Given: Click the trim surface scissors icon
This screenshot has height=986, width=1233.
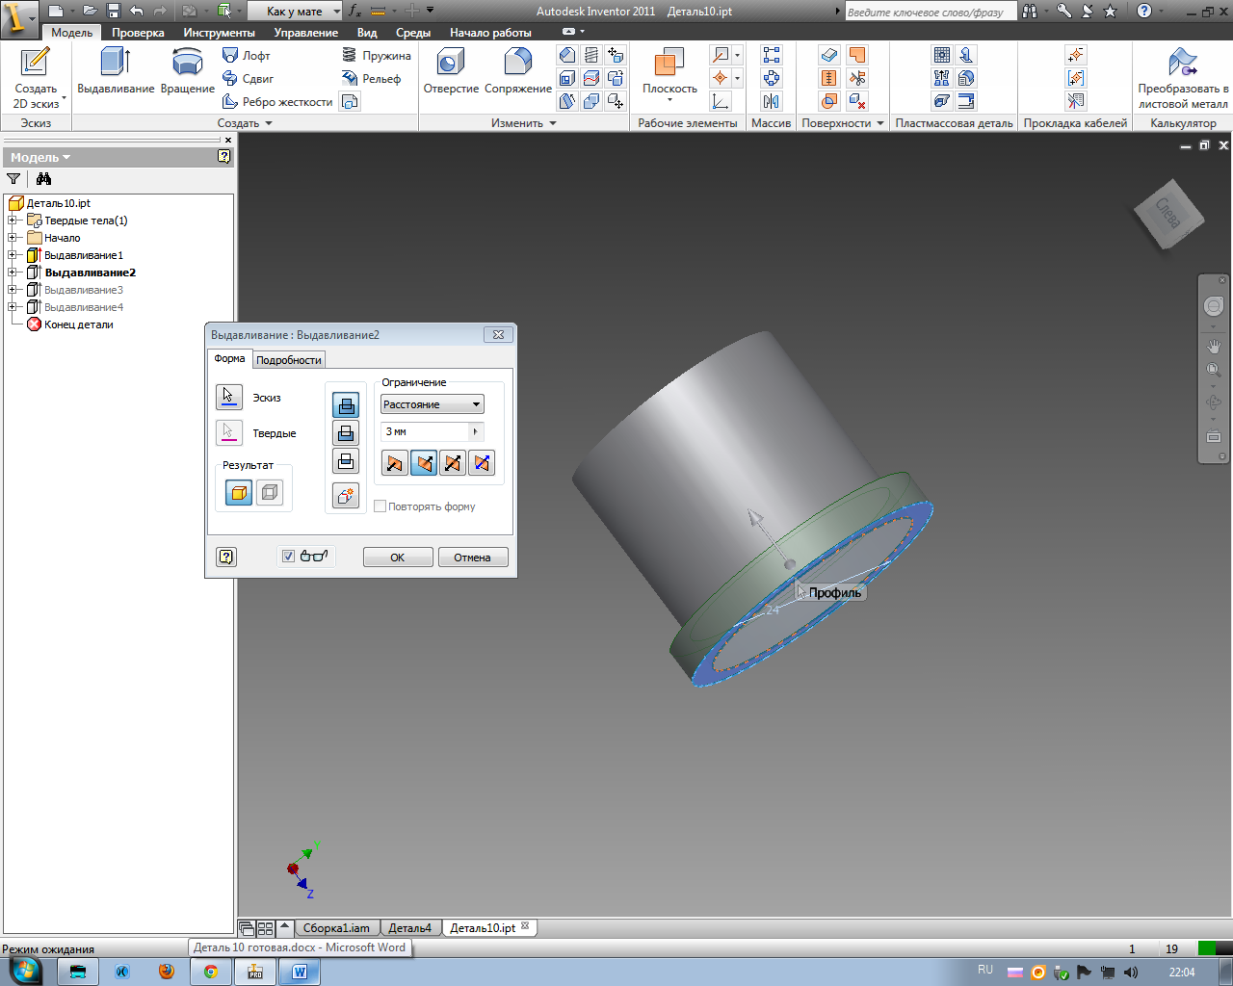Looking at the screenshot, I should point(857,78).
